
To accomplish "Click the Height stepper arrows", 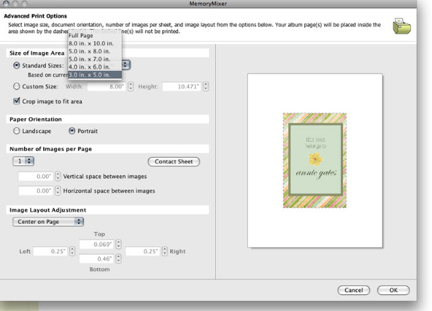I will pyautogui.click(x=205, y=86).
